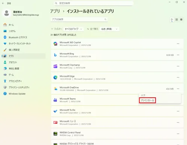Click the プライバシーとセキュリティ shield icon

click(5, 87)
